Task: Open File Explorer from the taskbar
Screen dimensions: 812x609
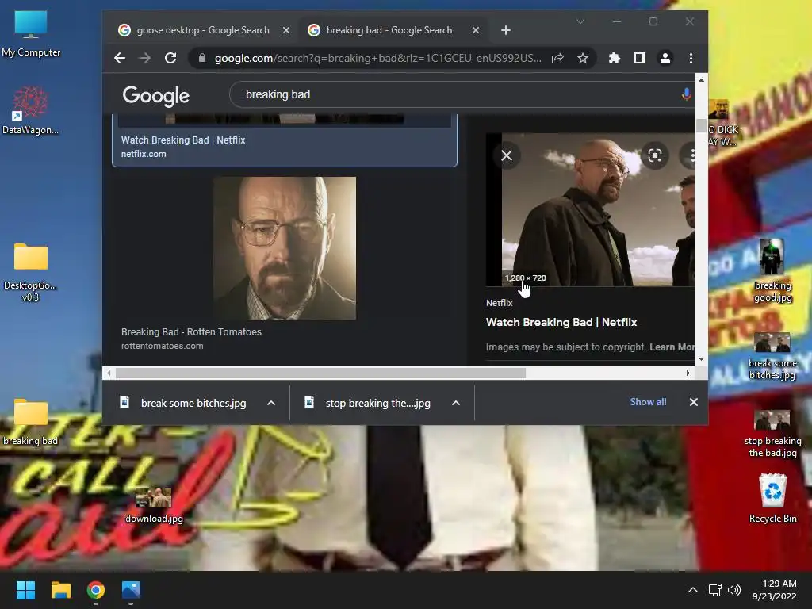Action: pyautogui.click(x=60, y=590)
